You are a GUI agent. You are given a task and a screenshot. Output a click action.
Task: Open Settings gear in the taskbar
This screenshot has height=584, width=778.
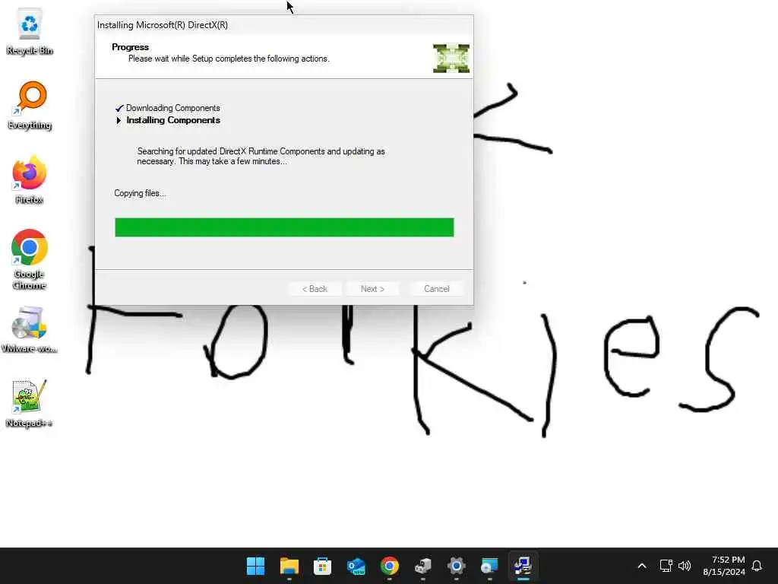(457, 566)
